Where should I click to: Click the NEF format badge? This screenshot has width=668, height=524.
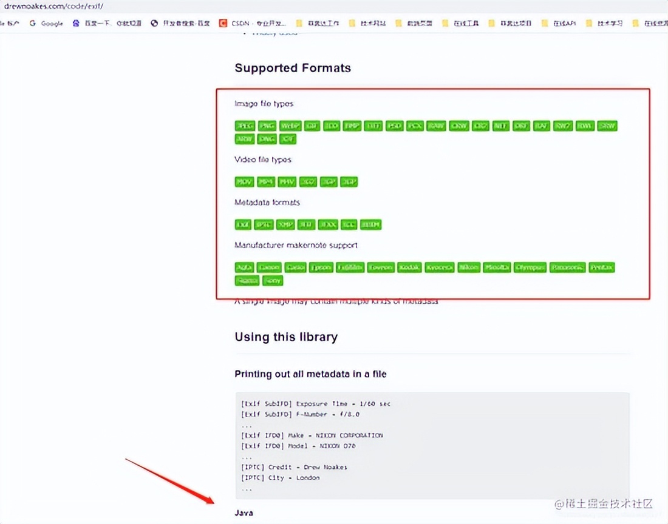tap(501, 126)
